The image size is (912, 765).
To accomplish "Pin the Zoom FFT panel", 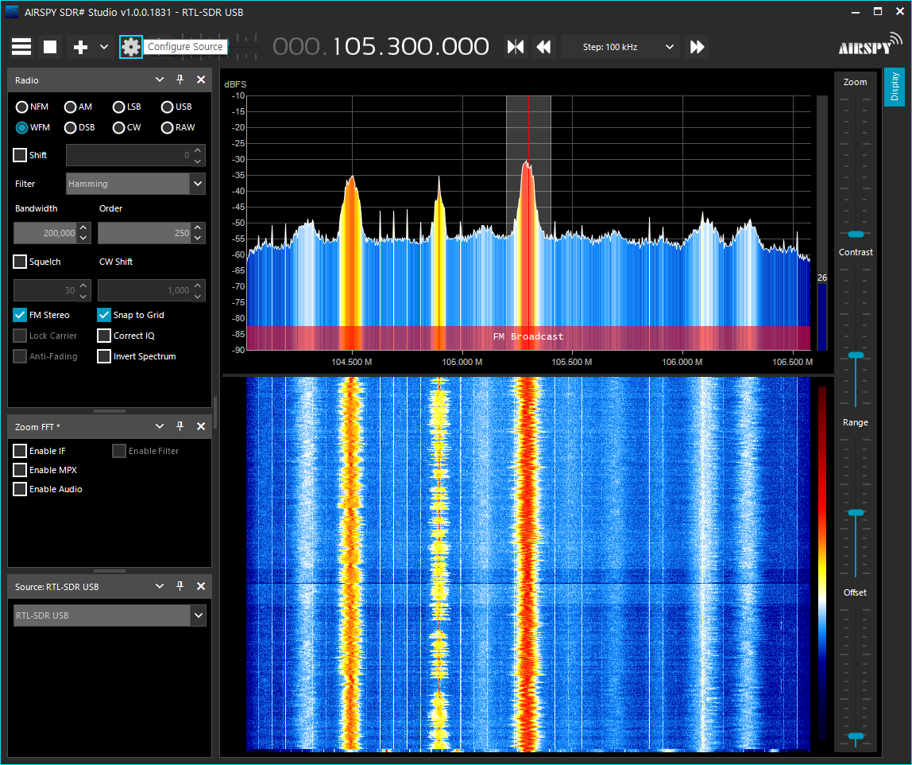I will [180, 427].
